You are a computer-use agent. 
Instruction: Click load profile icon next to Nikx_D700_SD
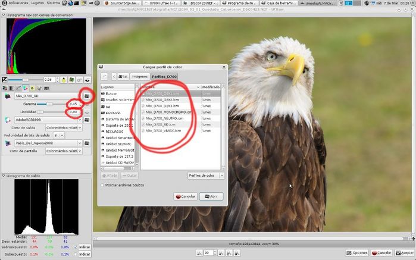[x=87, y=96]
